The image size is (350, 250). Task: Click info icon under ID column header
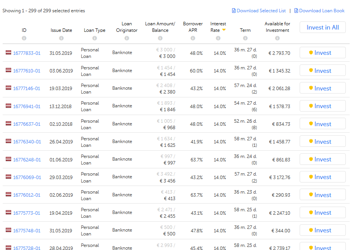tap(24, 38)
